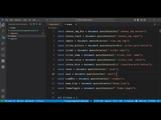Change indentation via Spaces: 4

click(108, 101)
